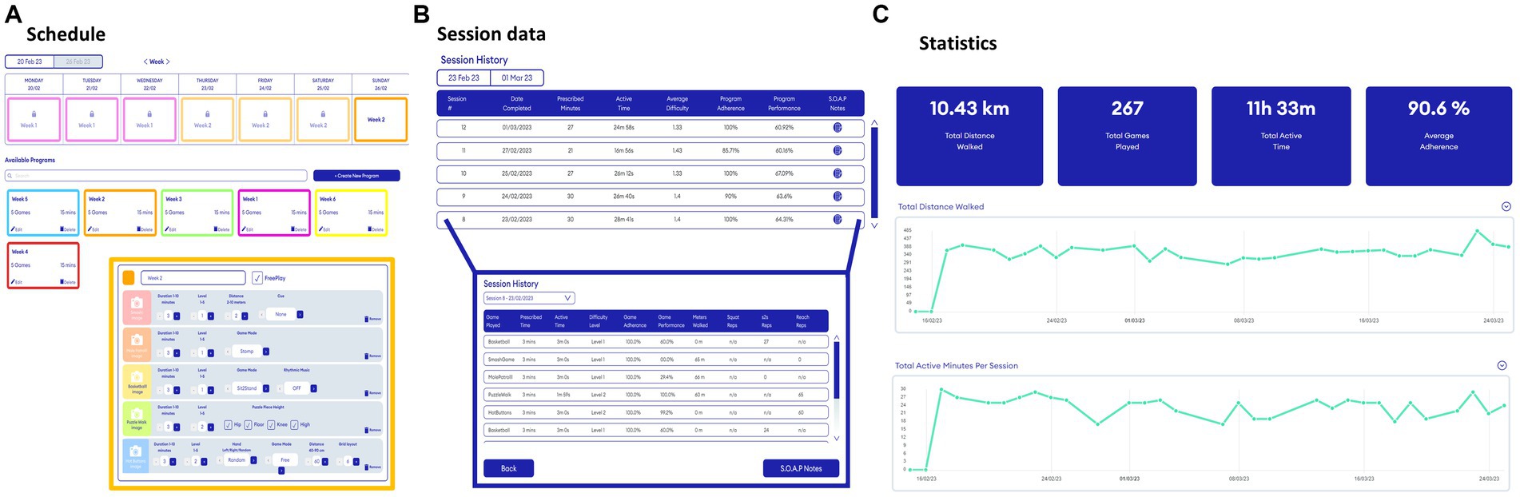Select the 23 Feb 23 session date
The width and height of the screenshot is (1520, 497).
[x=464, y=78]
